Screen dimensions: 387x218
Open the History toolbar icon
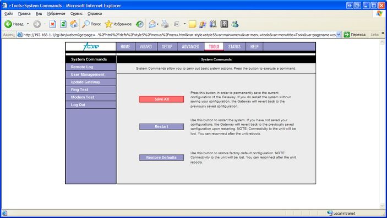(140, 24)
